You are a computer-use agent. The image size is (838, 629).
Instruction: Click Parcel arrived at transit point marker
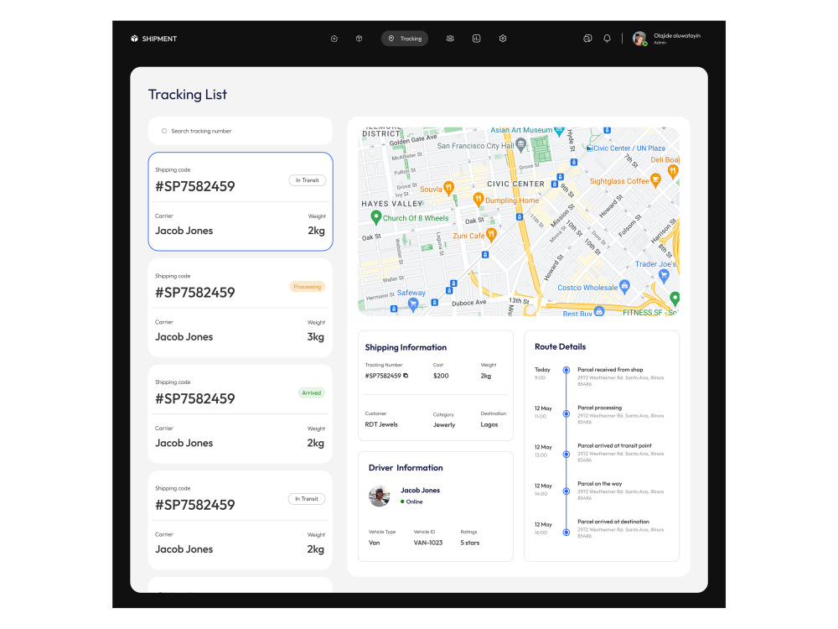(566, 454)
